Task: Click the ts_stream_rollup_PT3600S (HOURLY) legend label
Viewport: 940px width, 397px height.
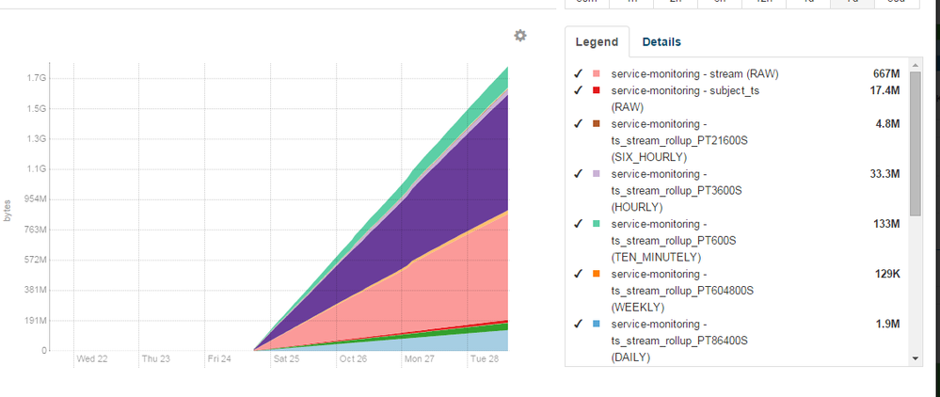Action: point(677,191)
